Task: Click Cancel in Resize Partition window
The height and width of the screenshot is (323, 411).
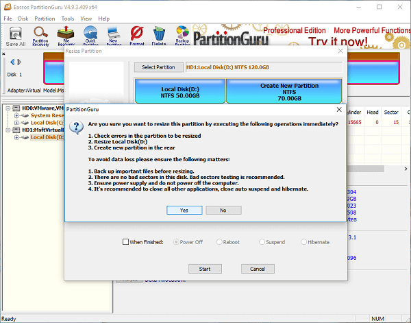Action: coord(258,269)
